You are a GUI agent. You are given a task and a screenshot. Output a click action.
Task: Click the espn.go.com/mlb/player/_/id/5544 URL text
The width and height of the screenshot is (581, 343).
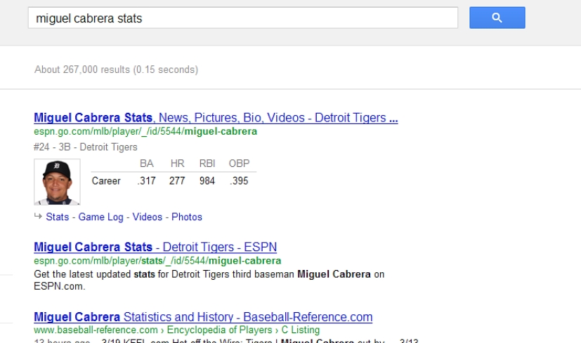[x=145, y=131]
